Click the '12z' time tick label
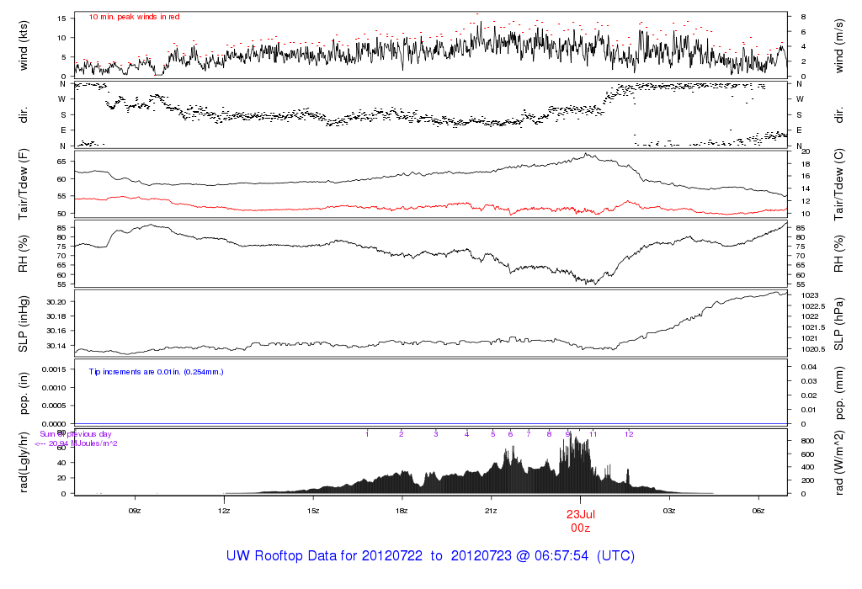 pyautogui.click(x=224, y=511)
